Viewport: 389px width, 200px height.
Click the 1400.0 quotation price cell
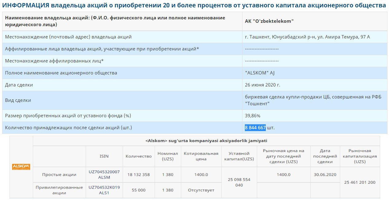tap(201, 175)
